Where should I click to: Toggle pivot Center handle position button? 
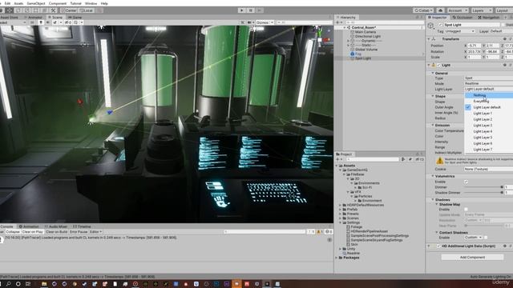click(x=69, y=10)
